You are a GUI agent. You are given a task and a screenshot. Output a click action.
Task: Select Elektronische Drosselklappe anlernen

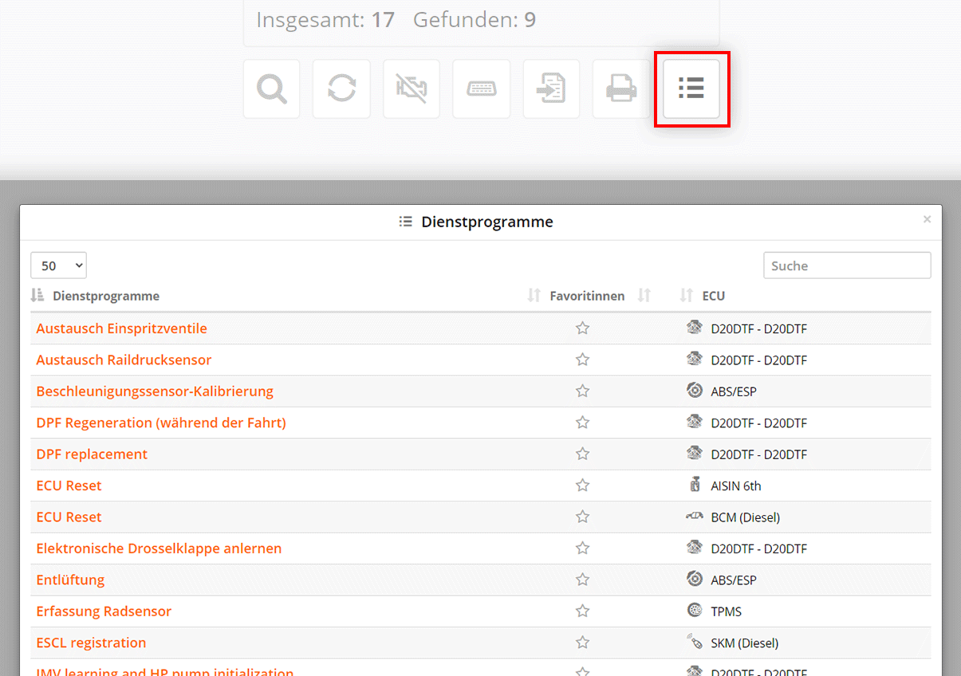pos(159,548)
